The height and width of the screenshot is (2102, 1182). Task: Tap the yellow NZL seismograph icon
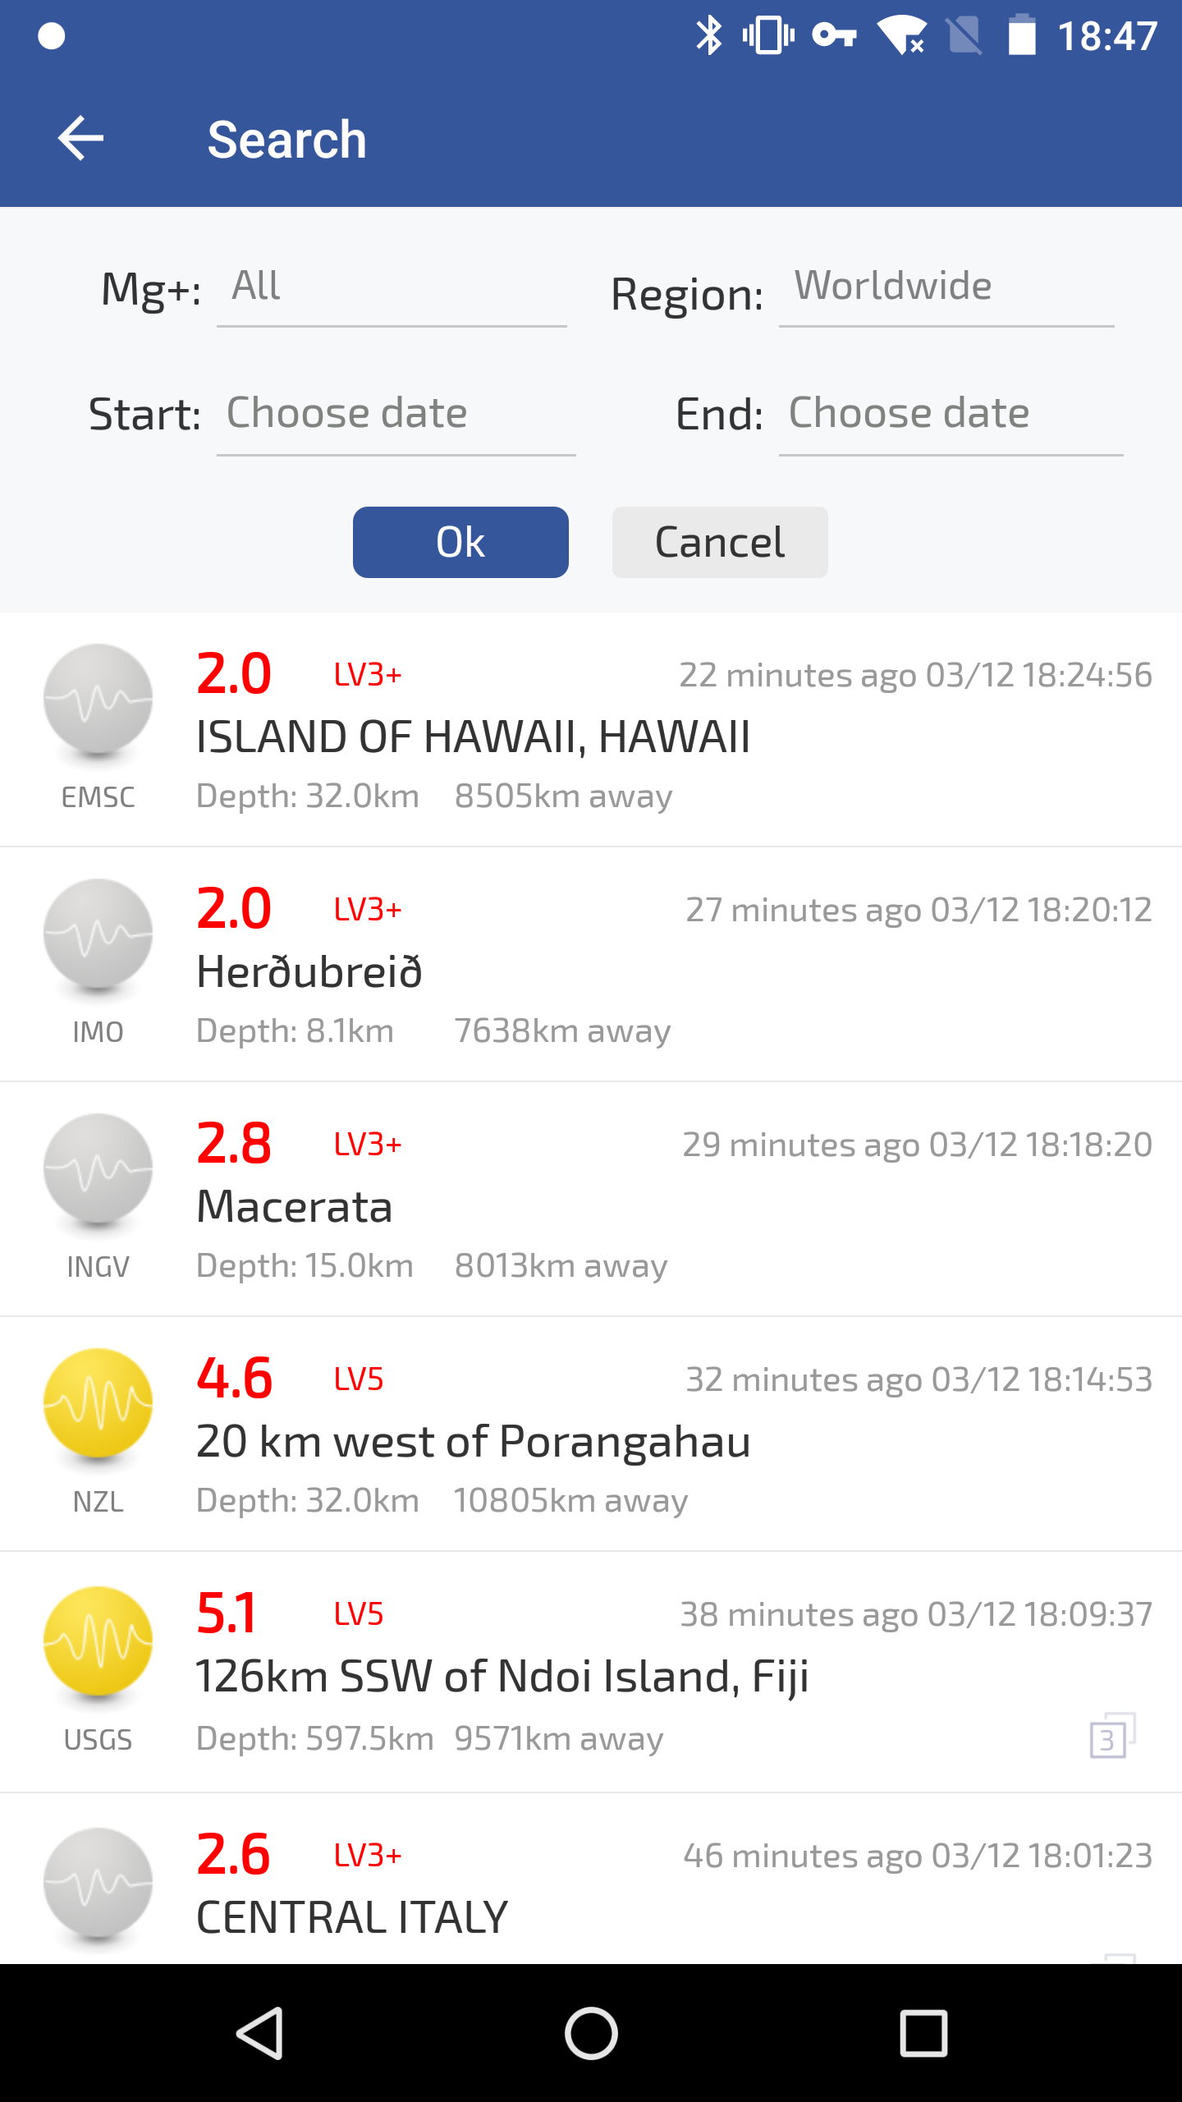tap(98, 1404)
